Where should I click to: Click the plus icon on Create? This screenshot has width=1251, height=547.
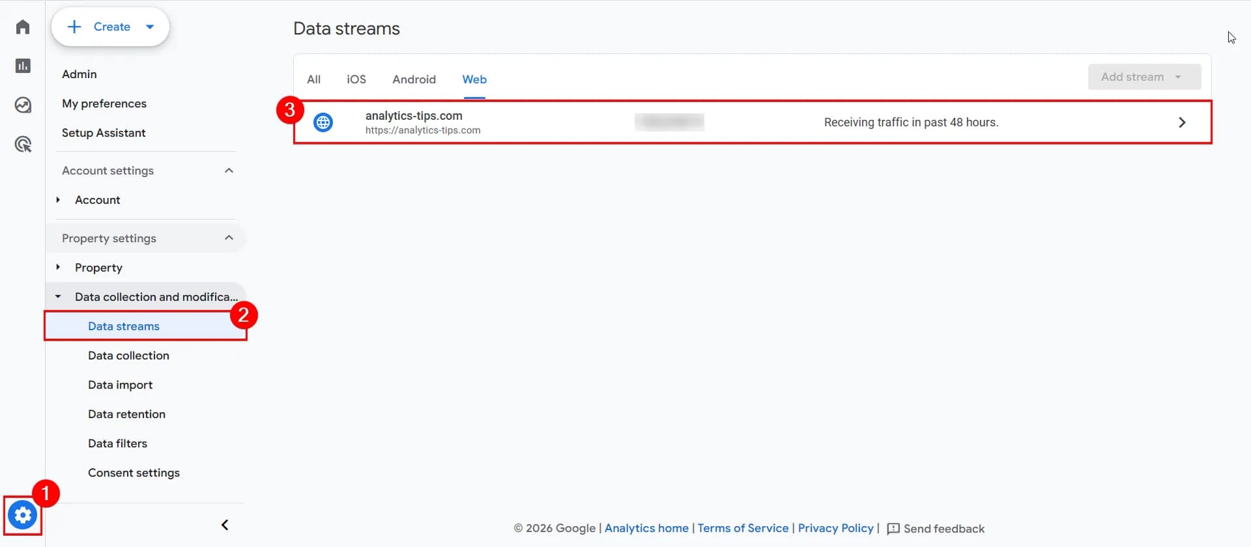coord(74,27)
